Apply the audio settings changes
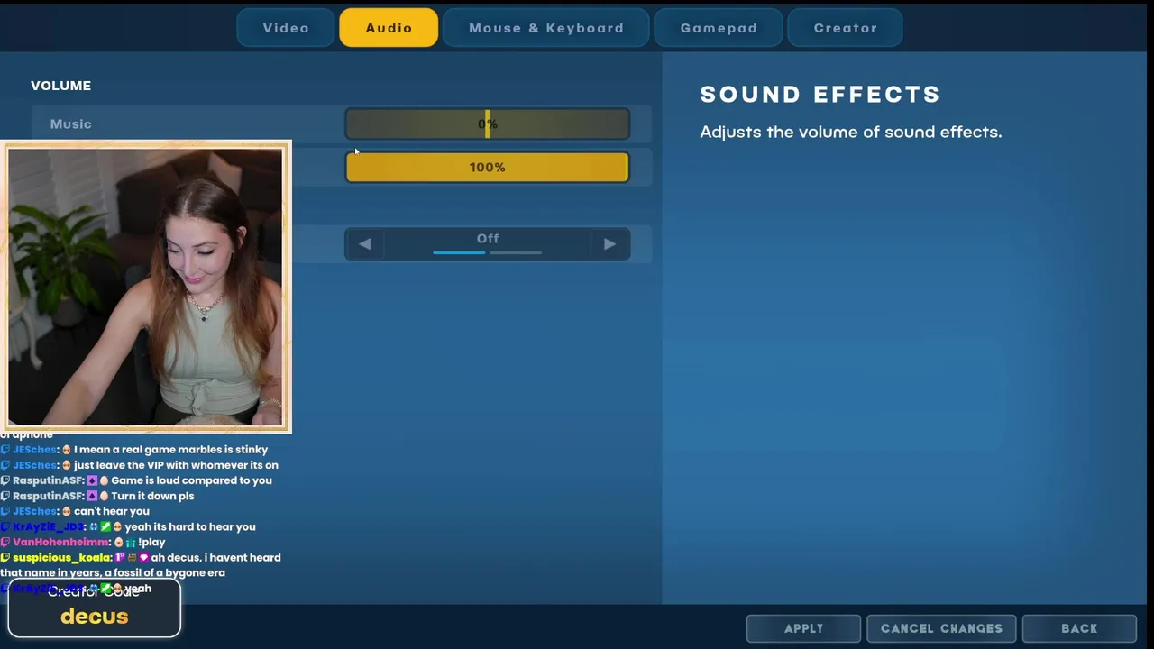1154x649 pixels. tap(803, 628)
